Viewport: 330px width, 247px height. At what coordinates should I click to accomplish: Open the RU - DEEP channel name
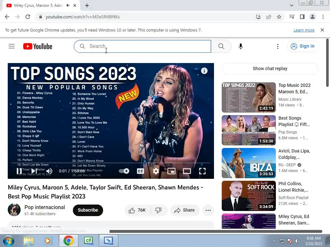[x=287, y=165]
